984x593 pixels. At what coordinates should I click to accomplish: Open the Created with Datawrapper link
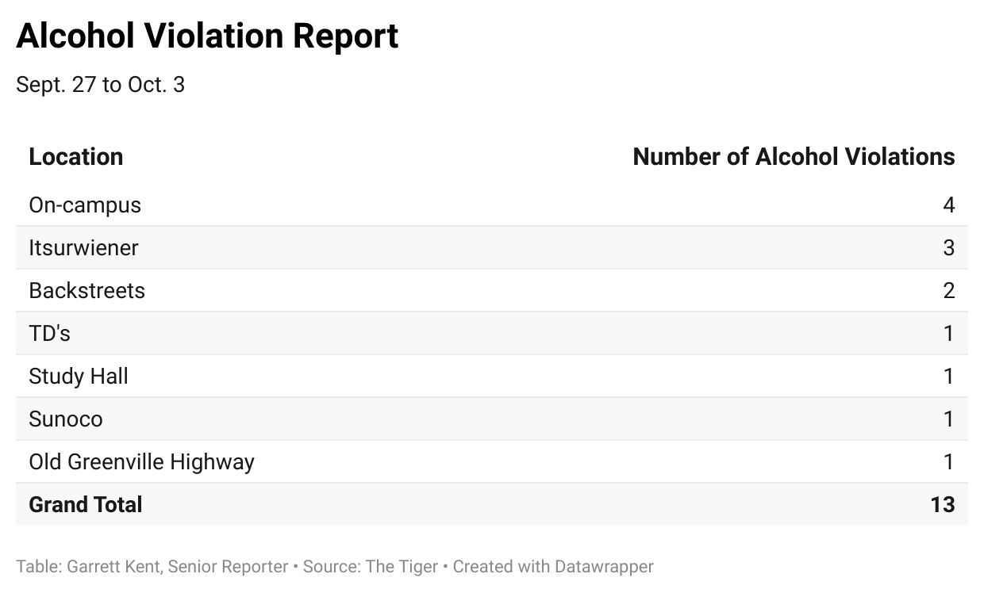click(553, 567)
